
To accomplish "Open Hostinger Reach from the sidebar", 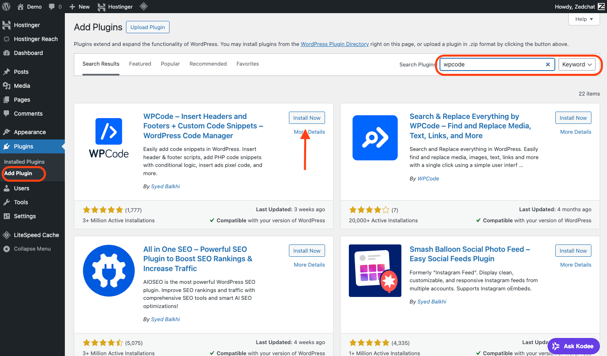I will [8, 39].
